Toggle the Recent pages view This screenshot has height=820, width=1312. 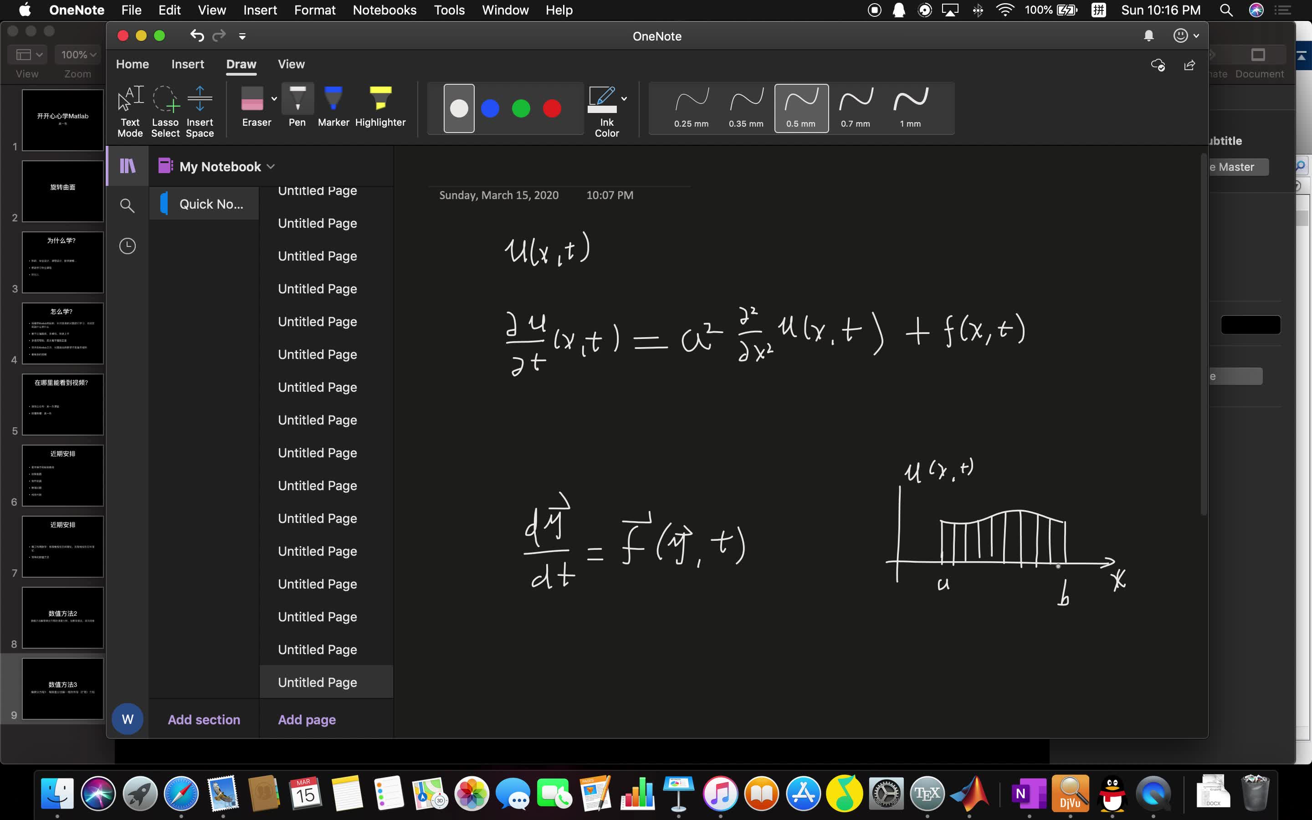127,246
